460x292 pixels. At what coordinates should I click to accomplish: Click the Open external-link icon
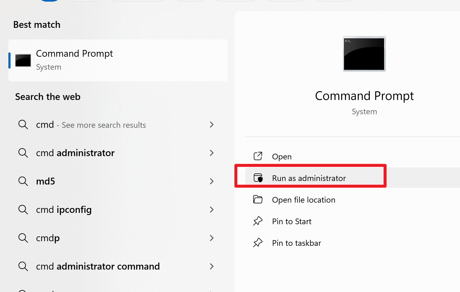click(258, 156)
